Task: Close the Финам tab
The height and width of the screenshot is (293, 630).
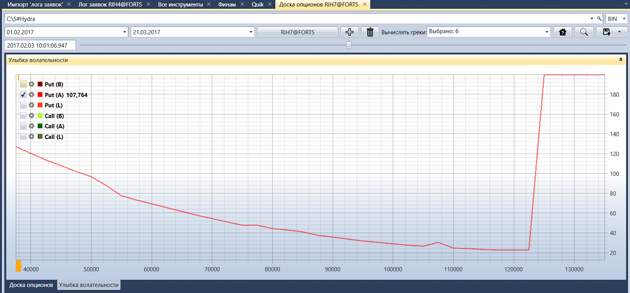Action: tap(241, 4)
